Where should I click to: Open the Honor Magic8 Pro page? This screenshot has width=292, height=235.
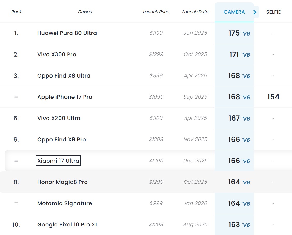click(62, 182)
